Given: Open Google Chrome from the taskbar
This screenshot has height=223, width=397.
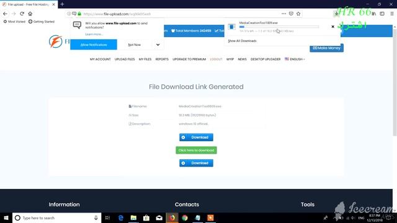Looking at the screenshot, I should coord(185,217).
